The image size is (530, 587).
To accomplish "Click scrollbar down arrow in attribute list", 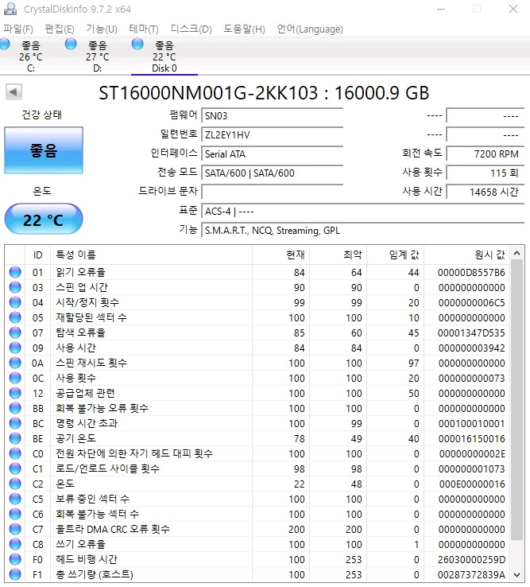I will [x=517, y=574].
